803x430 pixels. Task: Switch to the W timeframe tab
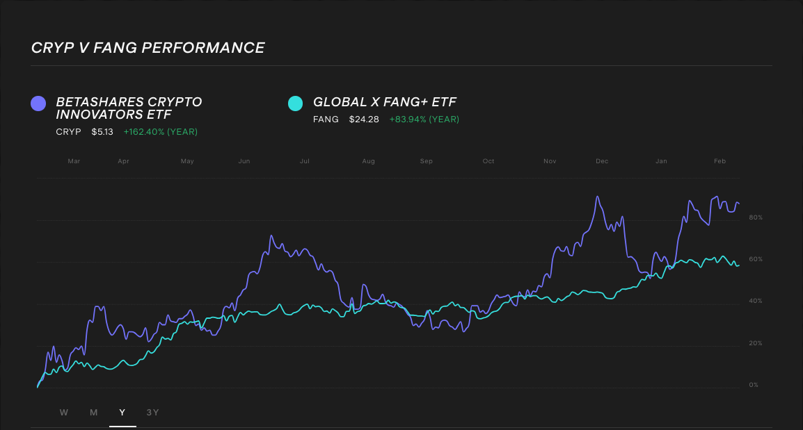63,412
